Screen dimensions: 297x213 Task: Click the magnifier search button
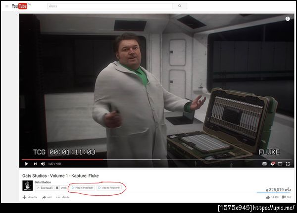180,6
